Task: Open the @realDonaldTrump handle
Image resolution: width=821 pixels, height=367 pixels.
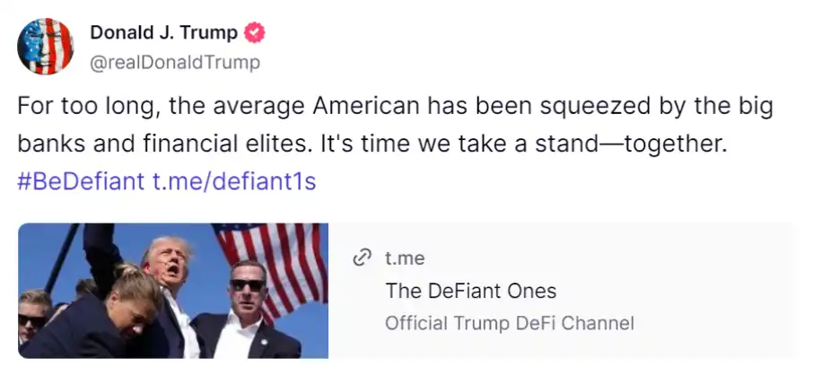Action: coord(175,62)
